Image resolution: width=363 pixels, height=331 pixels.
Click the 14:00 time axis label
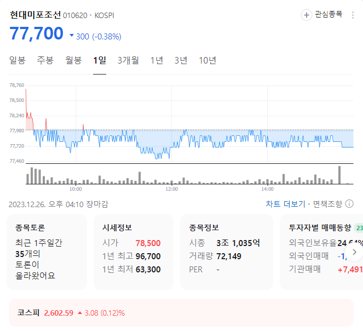pyautogui.click(x=267, y=189)
